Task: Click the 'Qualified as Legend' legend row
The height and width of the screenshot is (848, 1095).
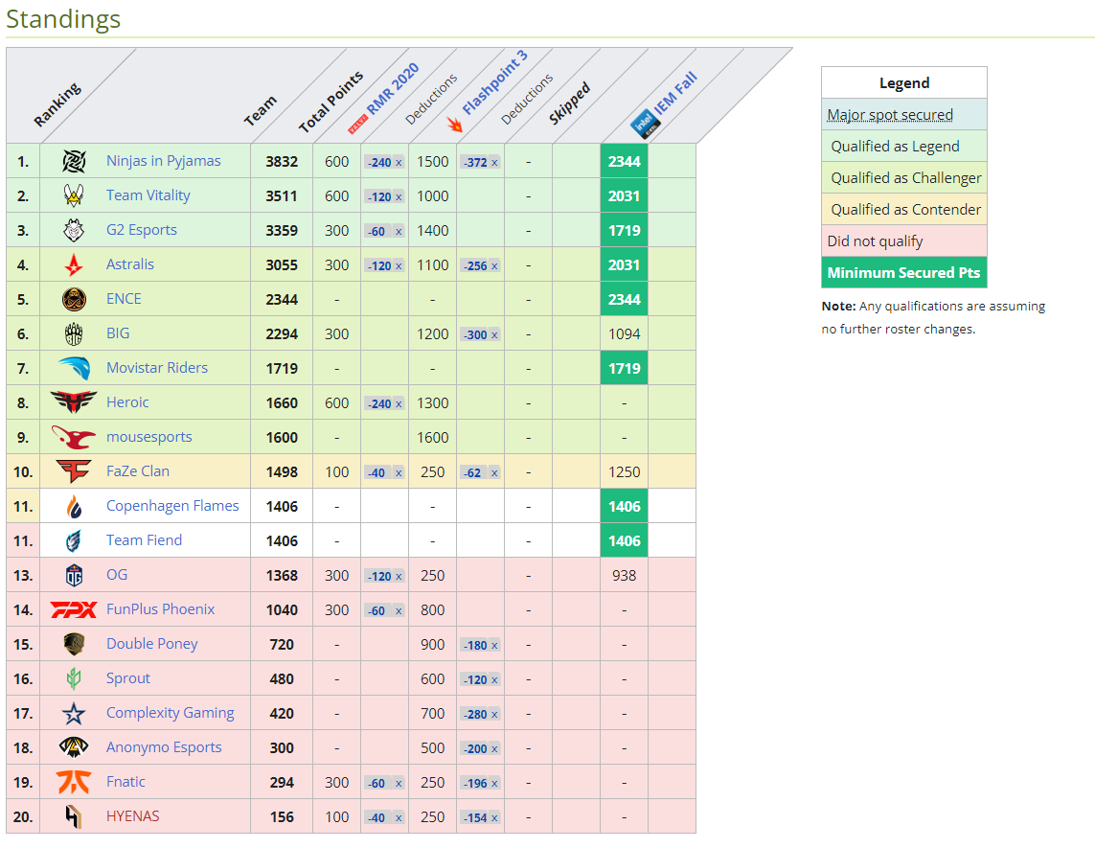Action: [x=903, y=146]
